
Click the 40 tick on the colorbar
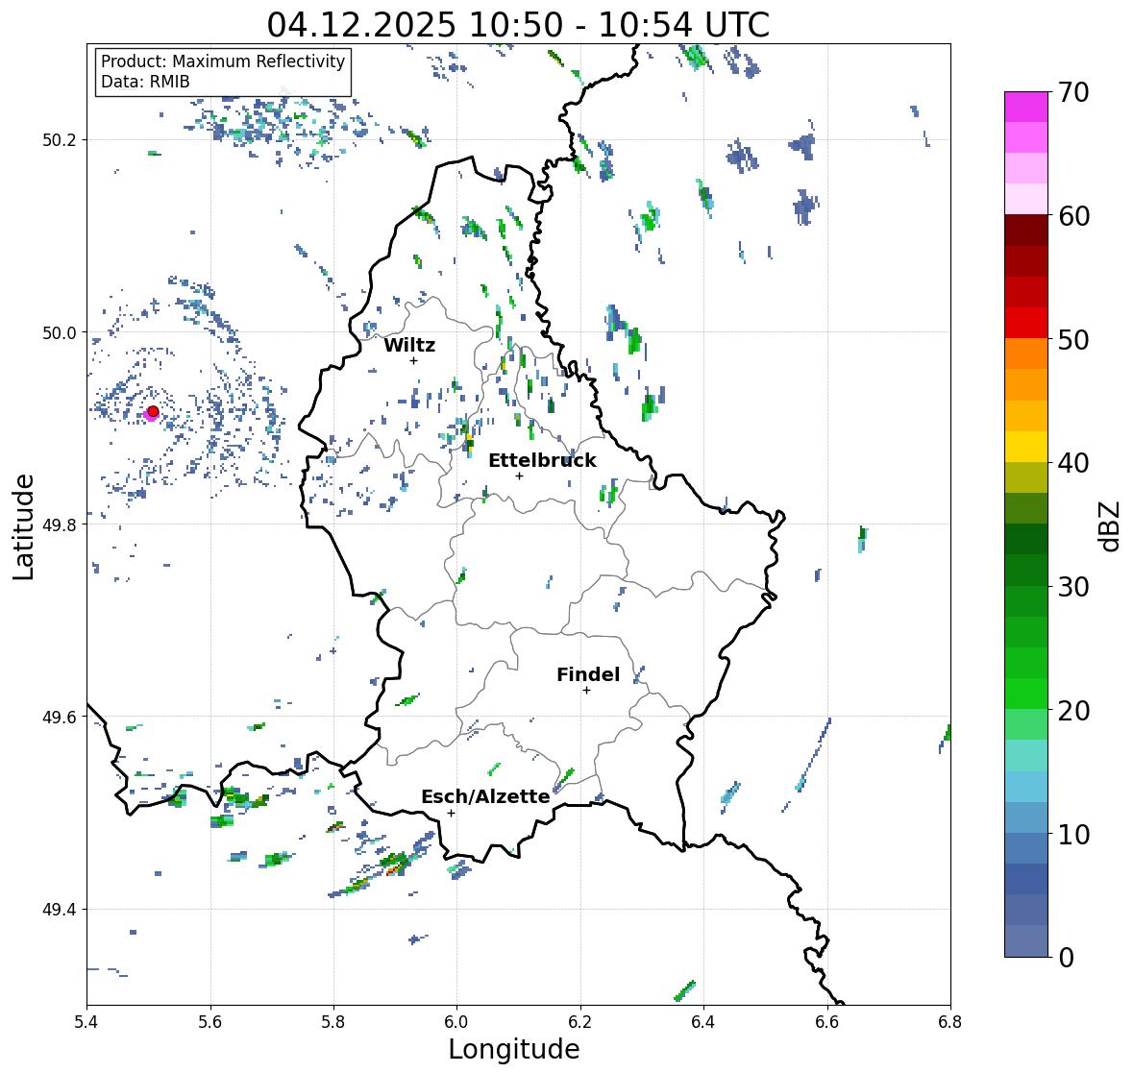coord(1073,463)
